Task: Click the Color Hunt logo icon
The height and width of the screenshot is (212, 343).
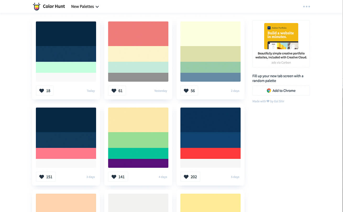Action: click(x=37, y=7)
